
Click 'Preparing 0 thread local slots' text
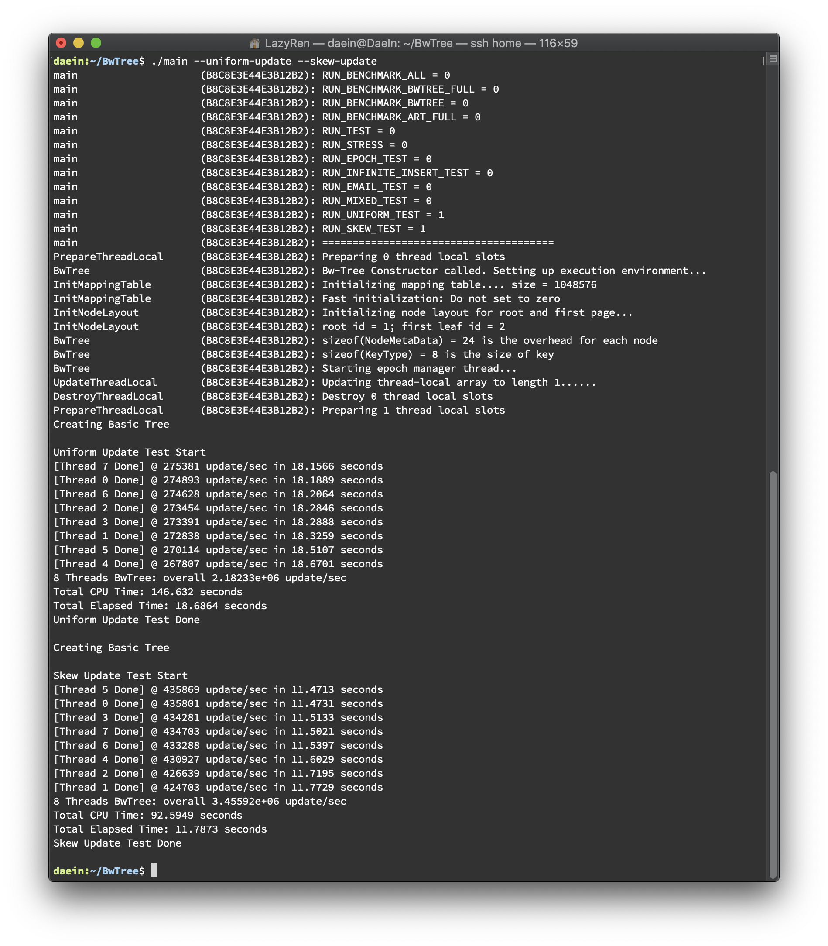[x=414, y=257]
